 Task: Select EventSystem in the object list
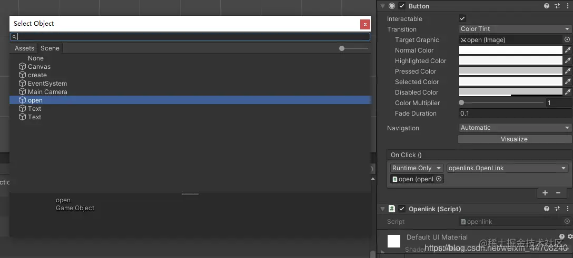tap(190, 84)
